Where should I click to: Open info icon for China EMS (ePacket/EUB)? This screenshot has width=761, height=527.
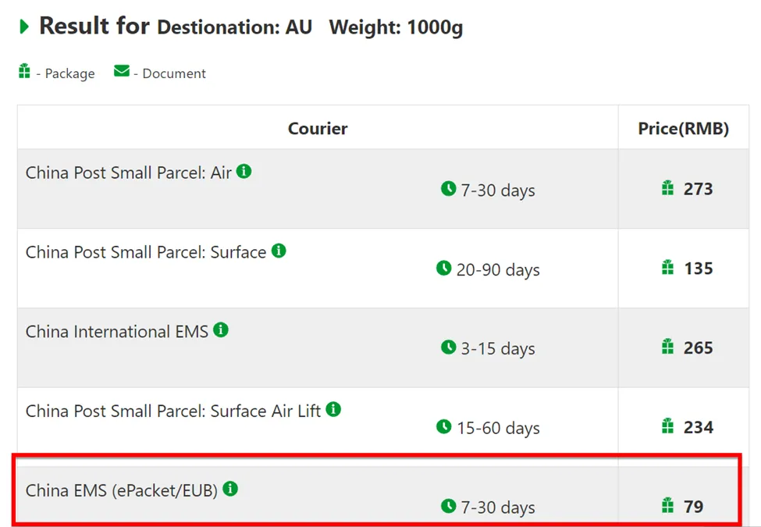[230, 489]
